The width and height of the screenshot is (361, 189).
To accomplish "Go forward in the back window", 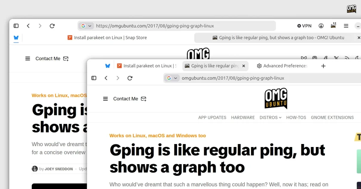I will (40, 26).
